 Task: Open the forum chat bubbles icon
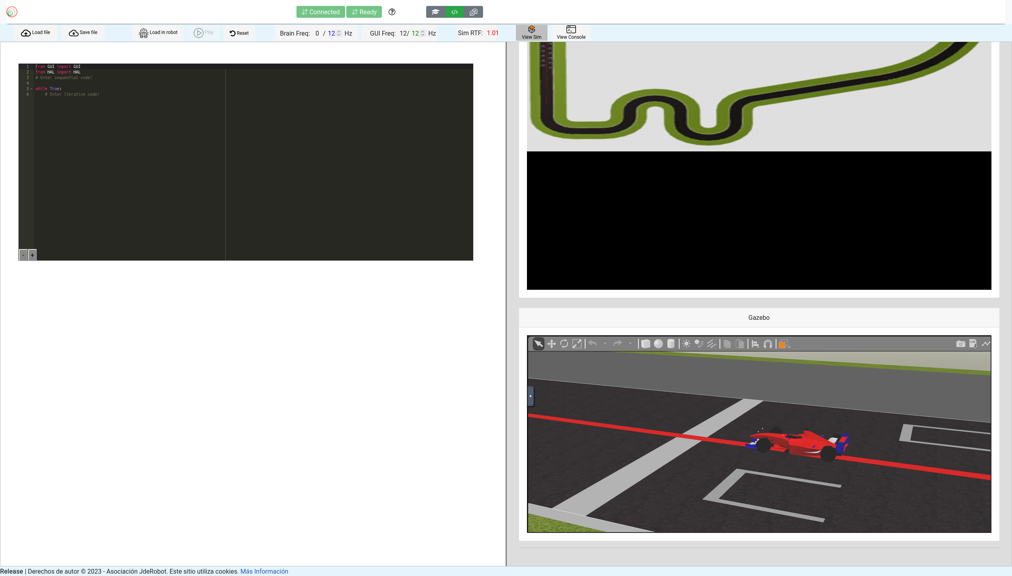click(x=473, y=12)
